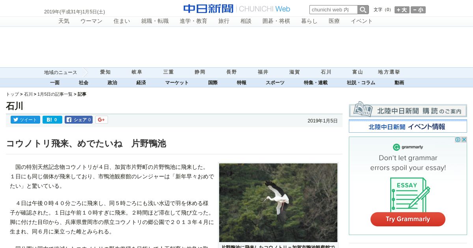Go to マーケット section
Image resolution: width=473 pixels, height=248 pixels.
pos(177,83)
